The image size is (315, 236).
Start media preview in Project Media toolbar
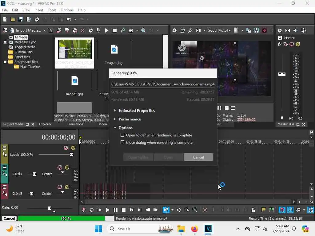pos(107,30)
